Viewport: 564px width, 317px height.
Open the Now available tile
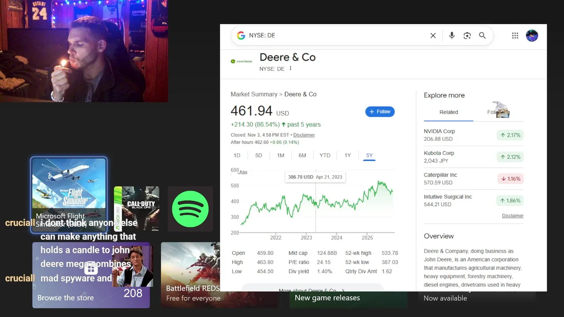point(477,299)
